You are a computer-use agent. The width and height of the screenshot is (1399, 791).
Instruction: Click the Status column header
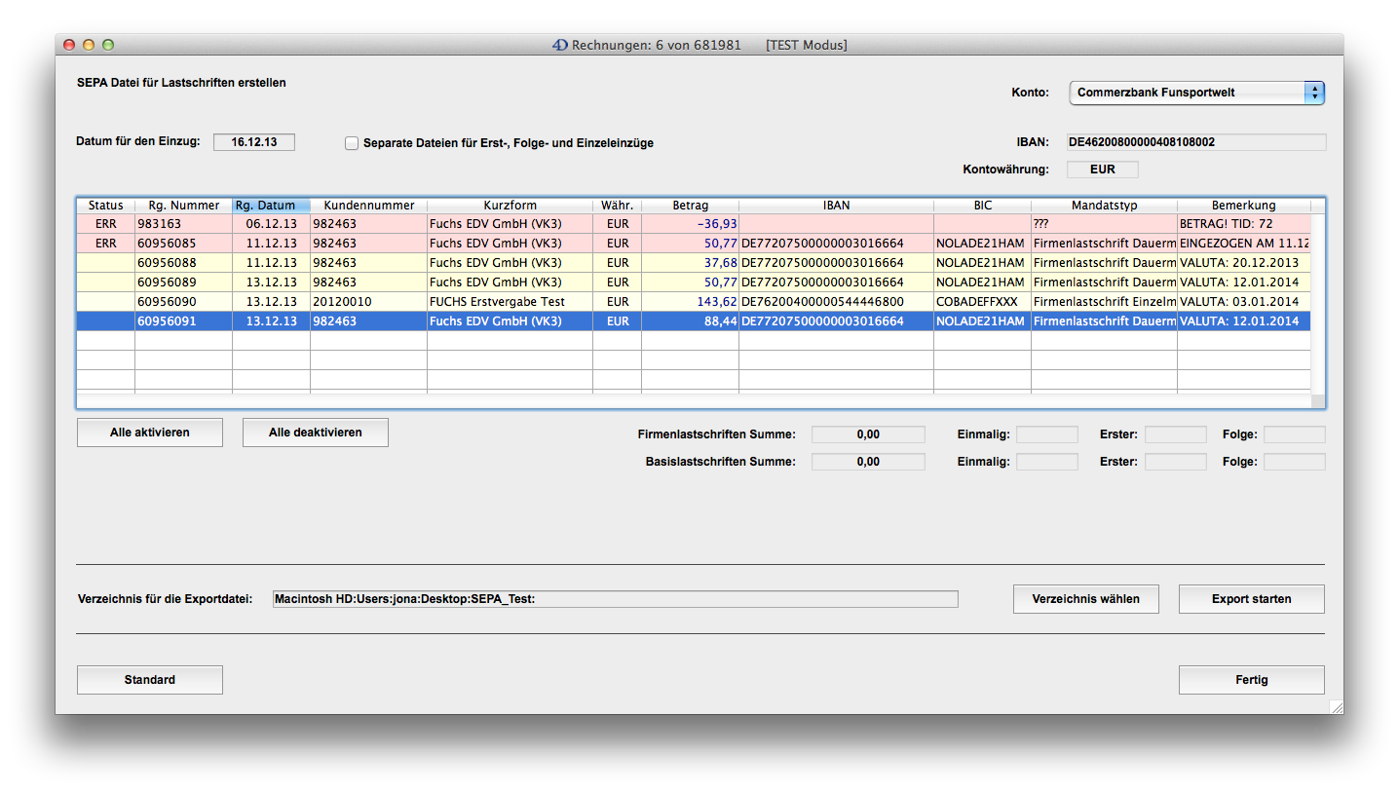tap(105, 206)
